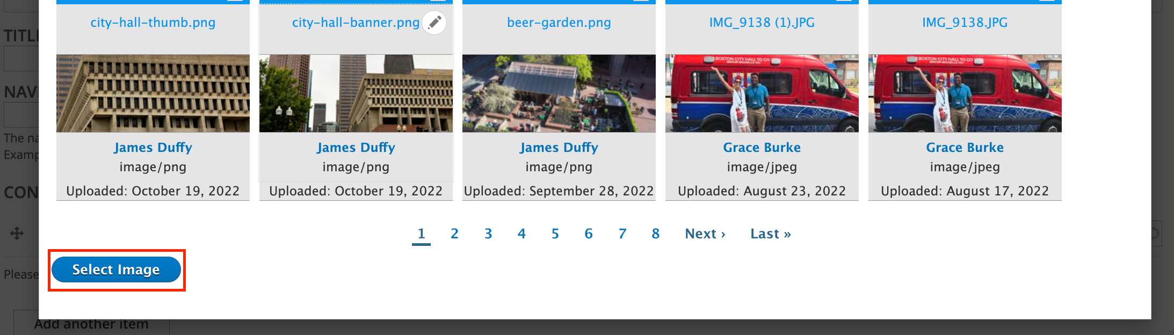Select the city-hall-banner image thumbnail
This screenshot has width=1174, height=335.
click(356, 93)
